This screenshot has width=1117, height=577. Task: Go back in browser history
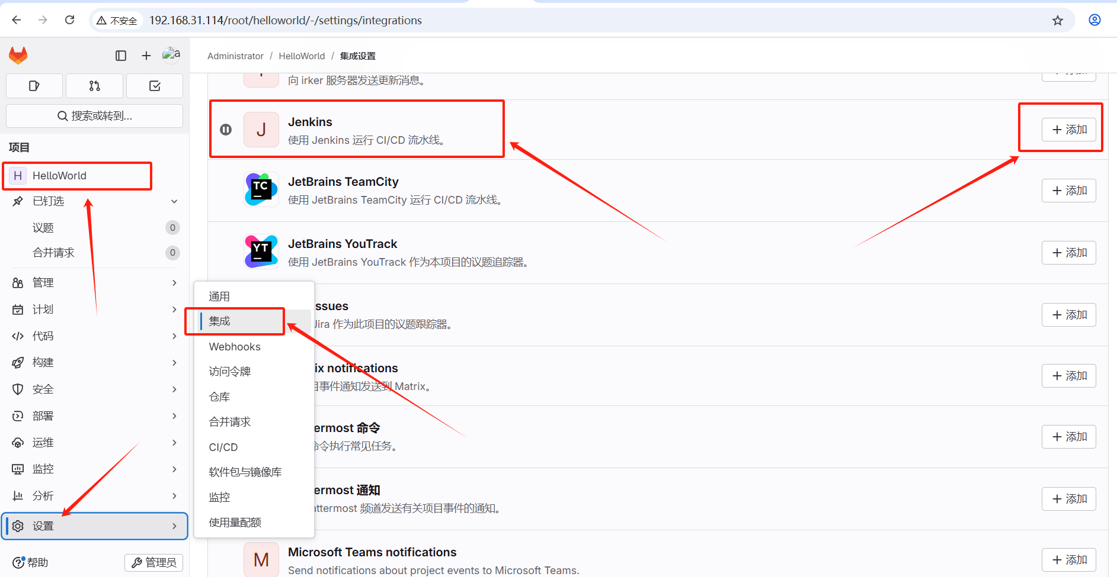17,20
